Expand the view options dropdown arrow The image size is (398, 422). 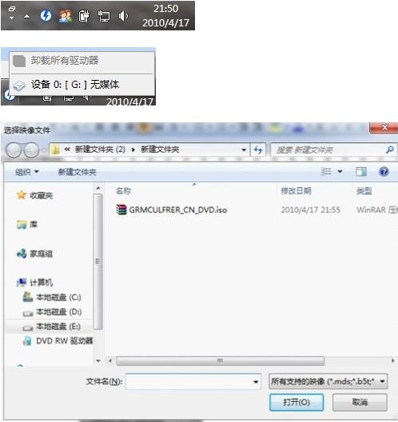coord(340,171)
